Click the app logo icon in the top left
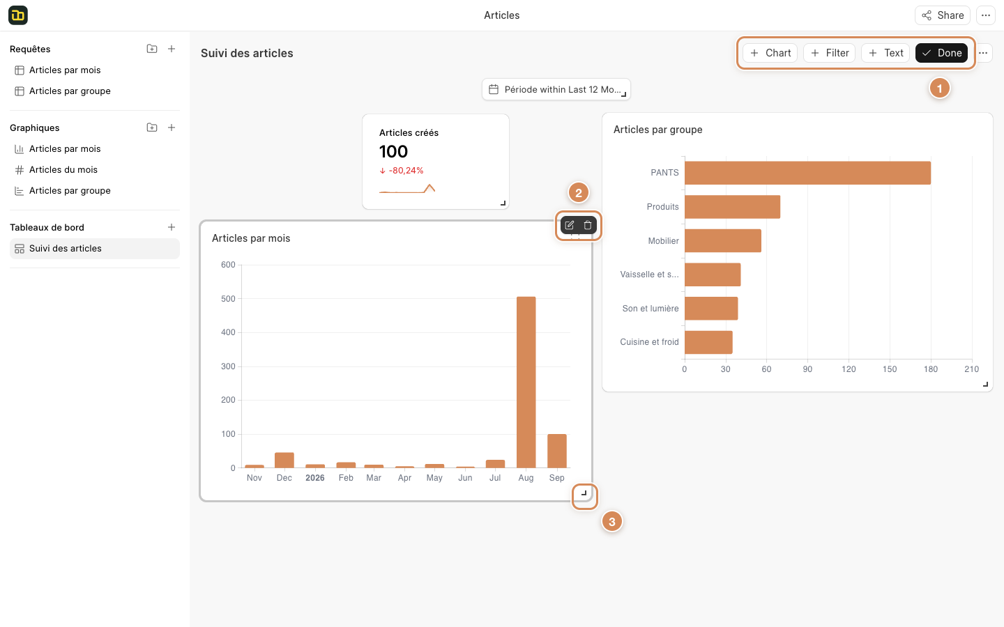 (18, 15)
